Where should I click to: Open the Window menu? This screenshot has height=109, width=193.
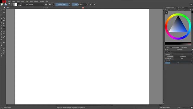pyautogui.click(x=42, y=1)
